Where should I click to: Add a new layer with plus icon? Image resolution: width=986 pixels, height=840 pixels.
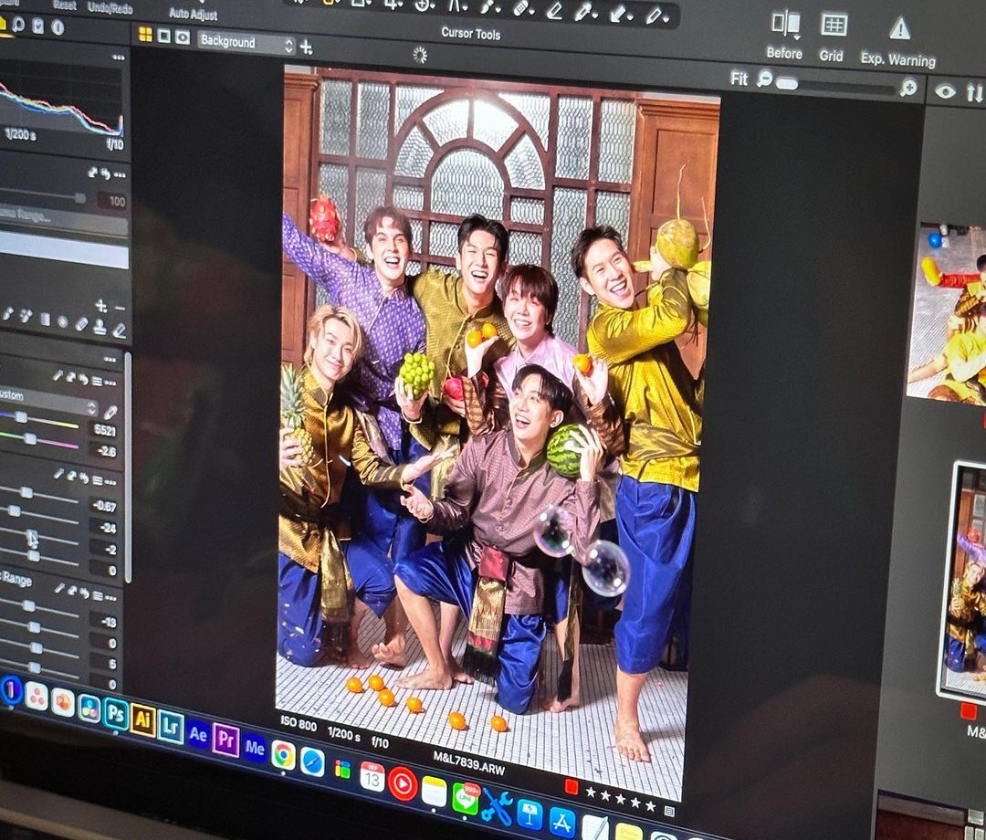[x=306, y=47]
